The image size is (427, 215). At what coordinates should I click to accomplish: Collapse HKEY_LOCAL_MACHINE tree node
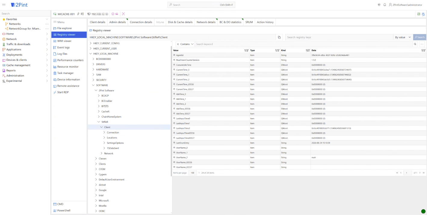(91, 54)
